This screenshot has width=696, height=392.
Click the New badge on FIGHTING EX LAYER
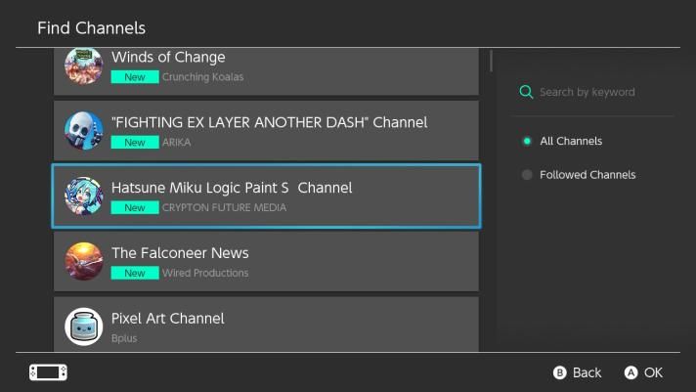tap(135, 143)
